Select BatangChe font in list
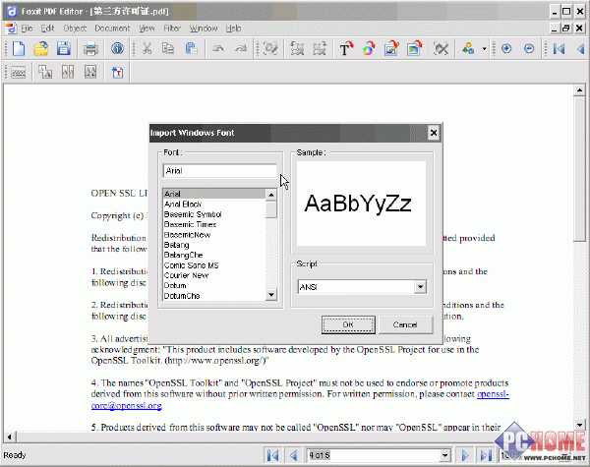 (x=214, y=256)
